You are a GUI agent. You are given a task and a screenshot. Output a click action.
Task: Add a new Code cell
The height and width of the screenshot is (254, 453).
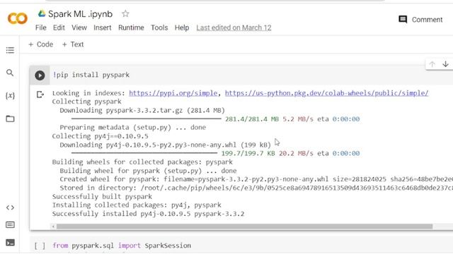tap(41, 44)
